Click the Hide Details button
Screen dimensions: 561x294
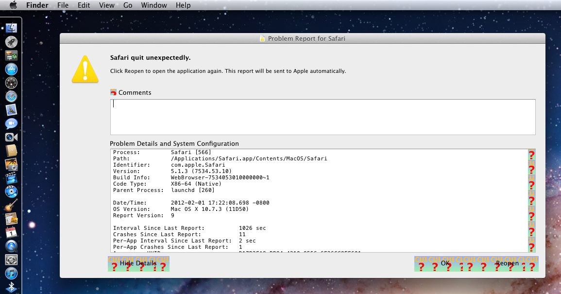(138, 263)
